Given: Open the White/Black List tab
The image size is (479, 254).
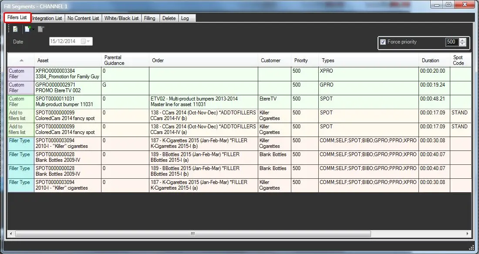Looking at the screenshot, I should [x=121, y=18].
